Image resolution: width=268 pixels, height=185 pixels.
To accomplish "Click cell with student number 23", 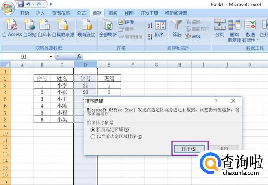I will tap(85, 92).
